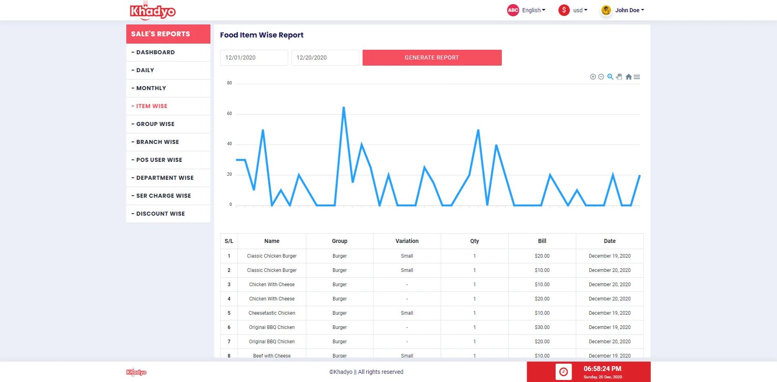Click the end date field 12/20/2020
Viewport: 777px width, 382px height.
pyautogui.click(x=325, y=57)
